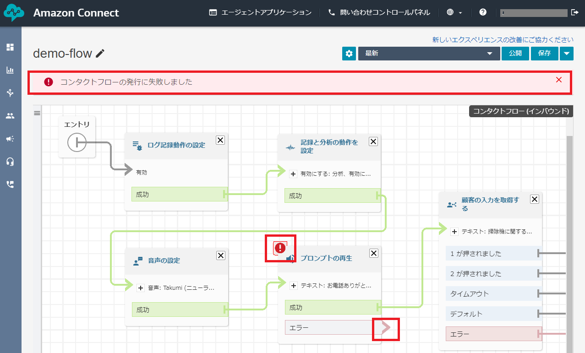Open the metrics bar chart sidebar icon

point(10,70)
